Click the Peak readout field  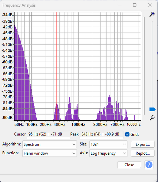pyautogui.click(x=101, y=134)
